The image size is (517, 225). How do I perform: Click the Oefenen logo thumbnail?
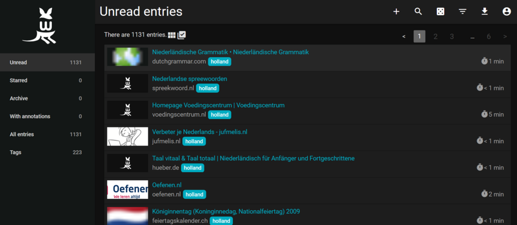pyautogui.click(x=128, y=190)
